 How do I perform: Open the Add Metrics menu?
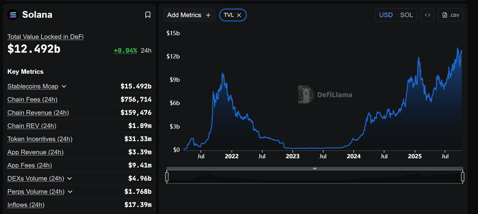pos(184,15)
